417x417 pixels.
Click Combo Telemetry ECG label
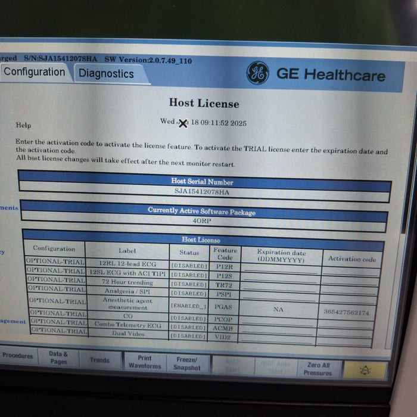click(x=128, y=325)
